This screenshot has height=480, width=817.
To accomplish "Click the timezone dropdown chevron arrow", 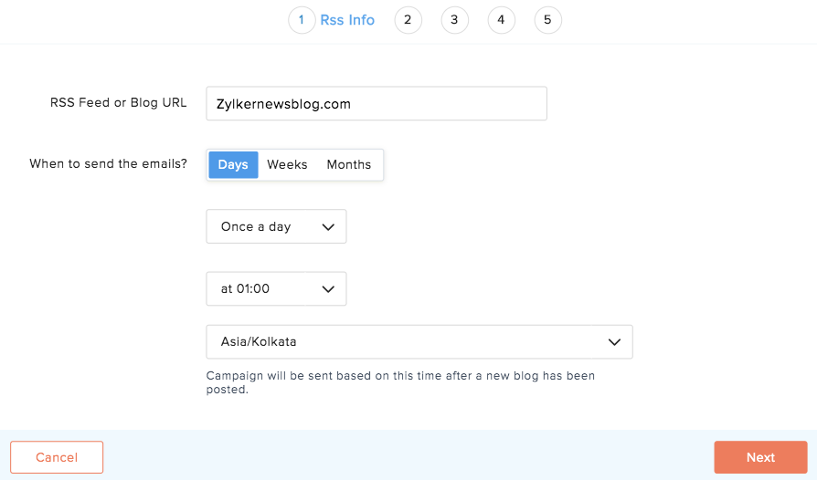I will pyautogui.click(x=614, y=342).
